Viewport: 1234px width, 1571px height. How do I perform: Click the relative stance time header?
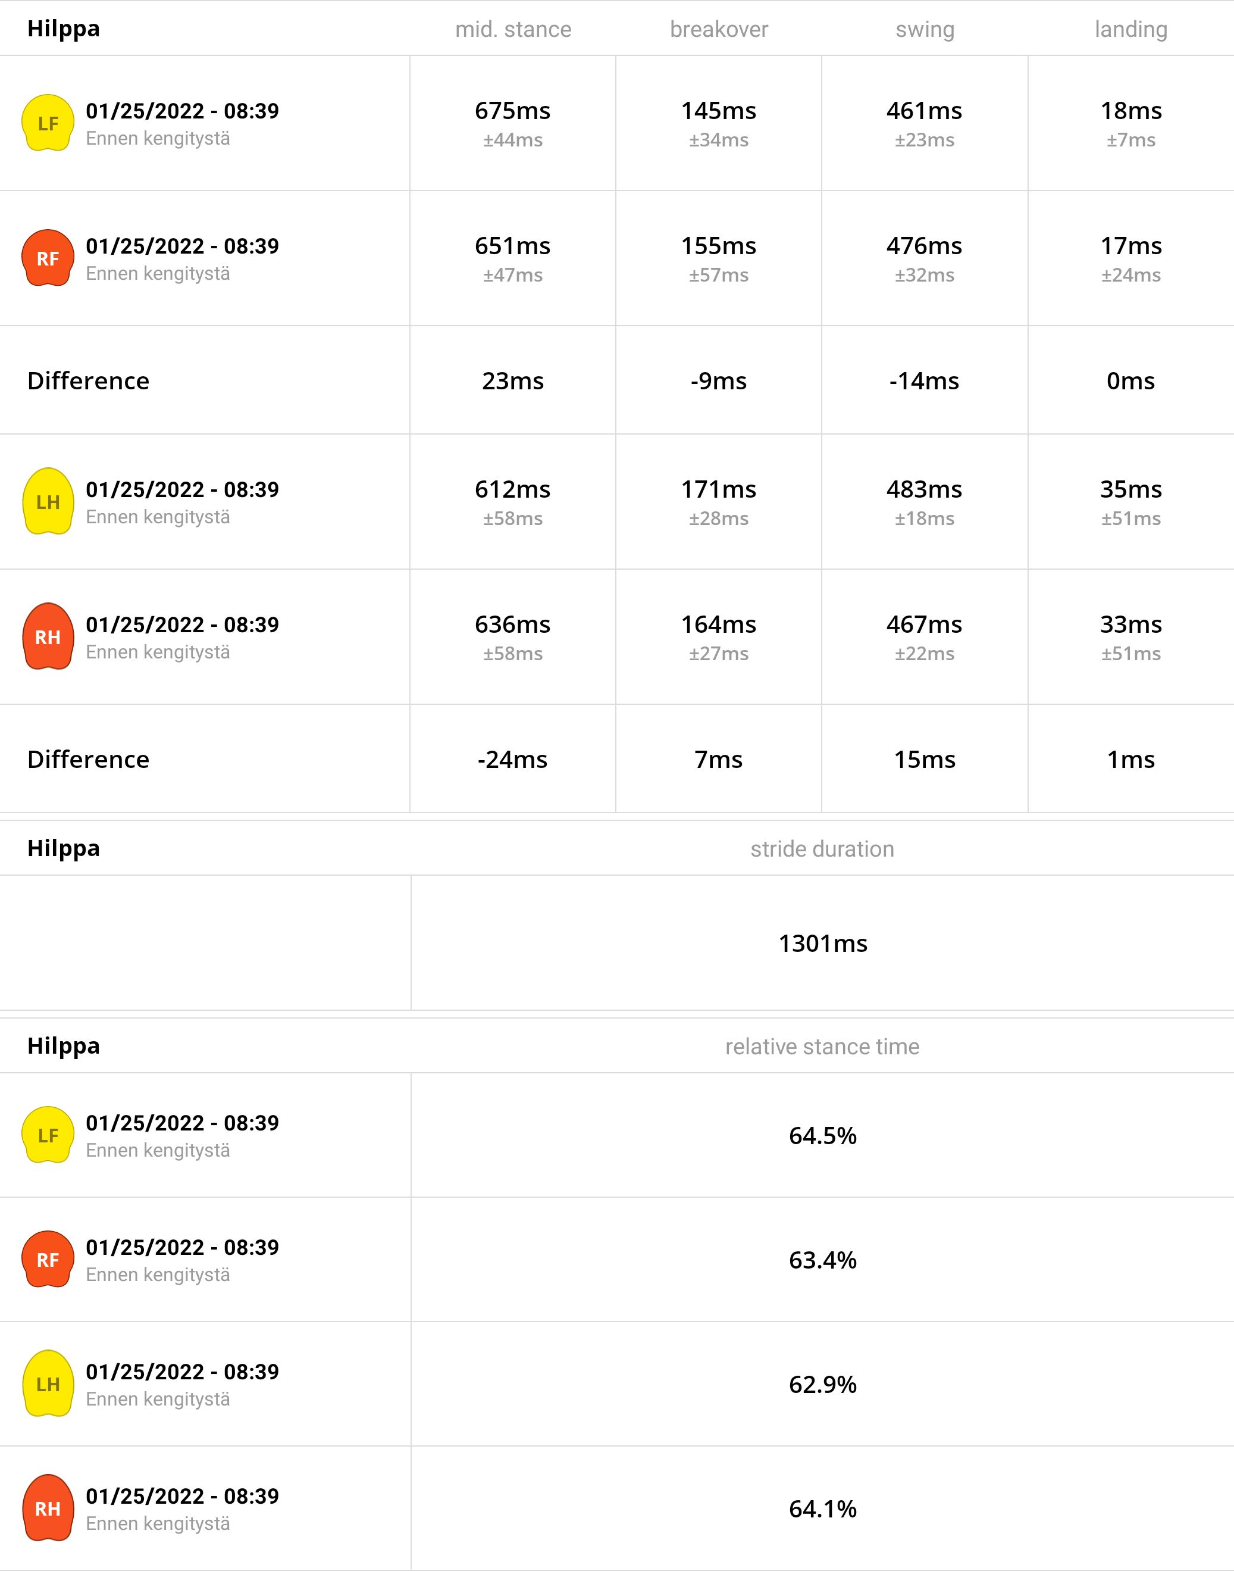(x=822, y=1046)
